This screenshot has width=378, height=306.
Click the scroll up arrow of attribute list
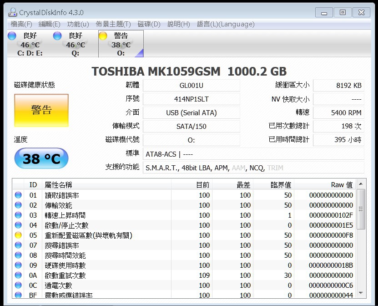click(361, 184)
